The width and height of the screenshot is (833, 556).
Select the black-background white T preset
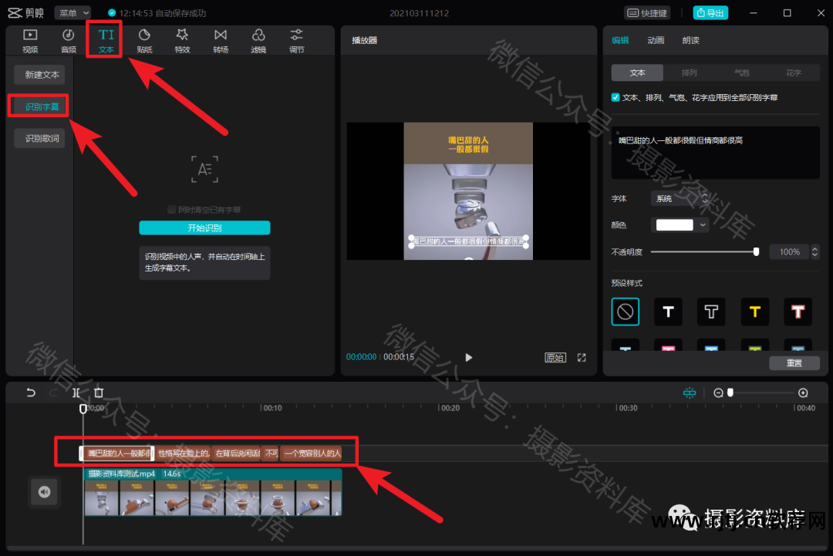(668, 312)
